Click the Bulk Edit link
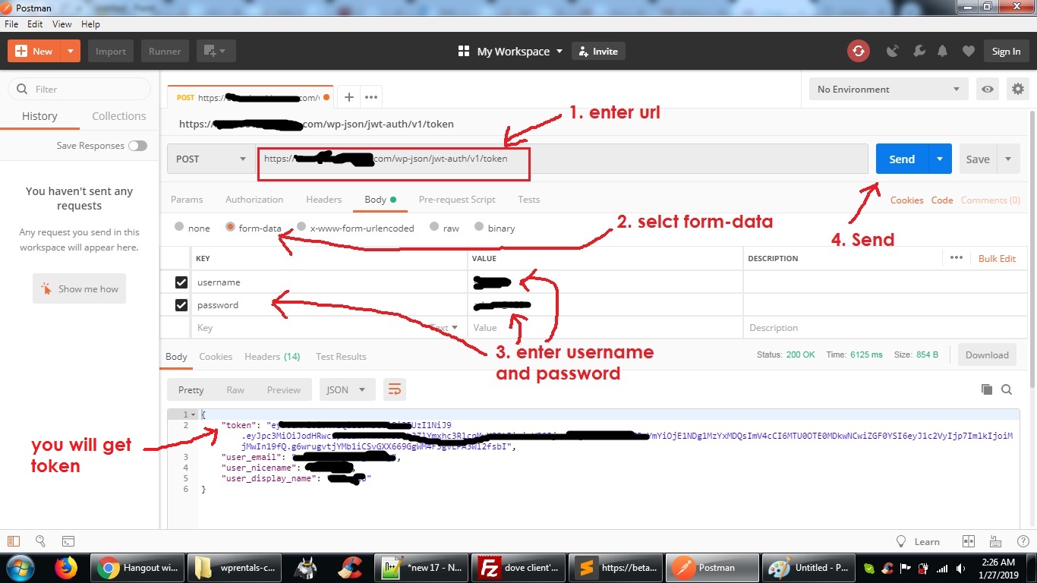Viewport: 1037px width, 583px height. (997, 258)
